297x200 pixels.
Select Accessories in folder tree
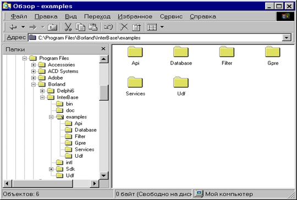click(62, 65)
